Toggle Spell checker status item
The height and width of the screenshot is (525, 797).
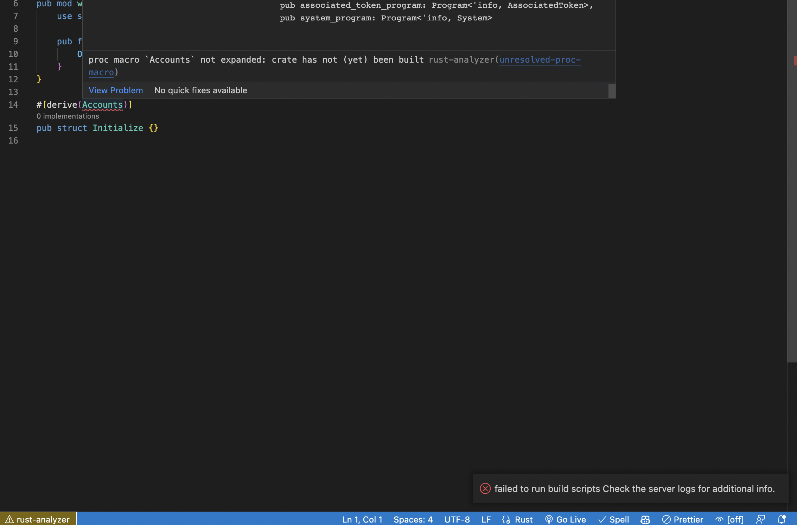(613, 519)
